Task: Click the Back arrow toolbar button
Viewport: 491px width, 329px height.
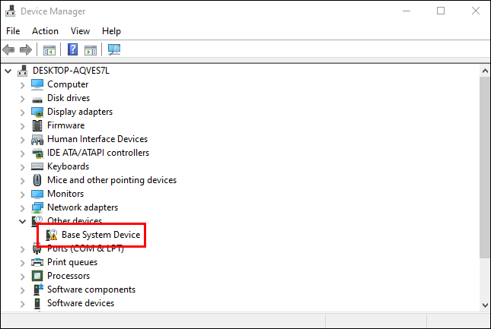Action: [8, 50]
